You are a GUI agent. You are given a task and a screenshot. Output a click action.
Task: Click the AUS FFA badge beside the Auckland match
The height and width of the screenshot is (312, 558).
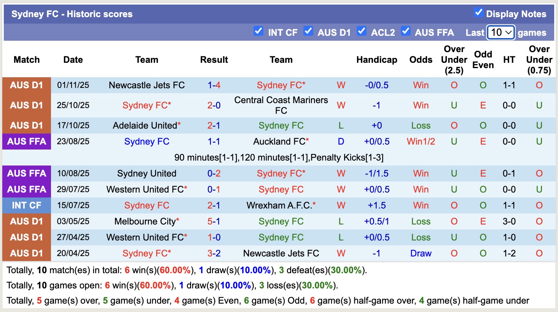click(x=27, y=141)
